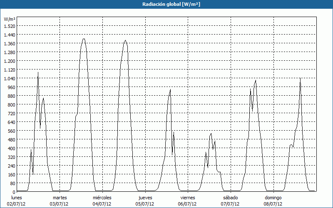This screenshot has width=333, height=208.
Task: Click the 07/07/12 date label
Action: (x=230, y=204)
